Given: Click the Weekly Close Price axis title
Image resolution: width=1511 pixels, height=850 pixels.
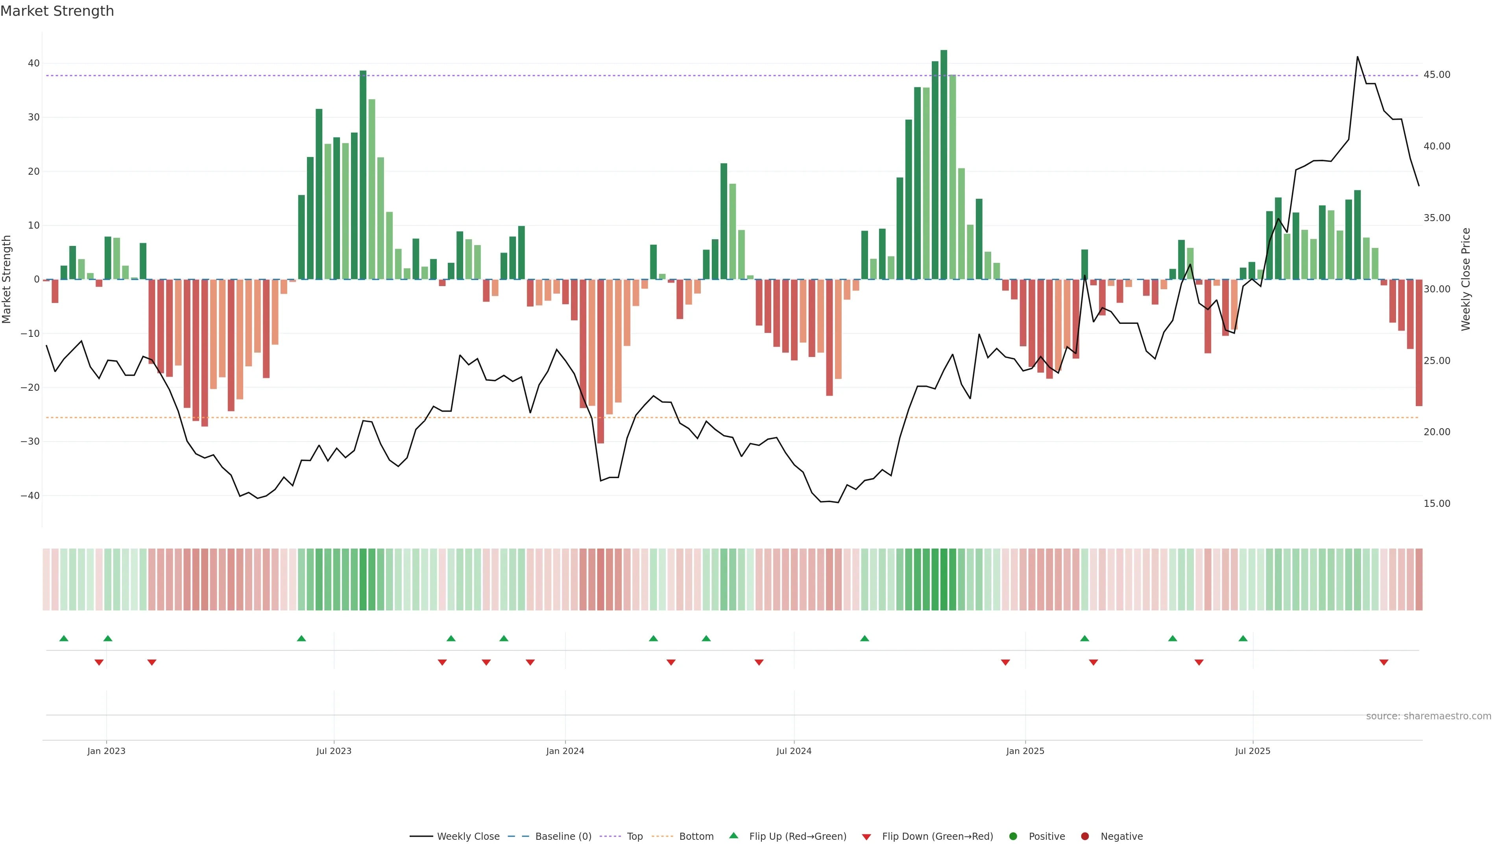Looking at the screenshot, I should coord(1466,279).
